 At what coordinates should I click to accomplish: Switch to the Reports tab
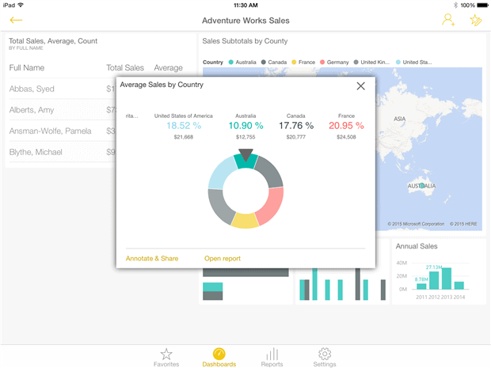click(272, 358)
